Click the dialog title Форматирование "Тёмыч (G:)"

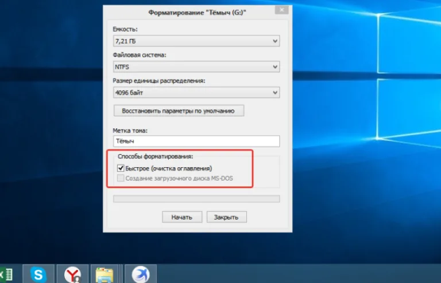coord(197,13)
